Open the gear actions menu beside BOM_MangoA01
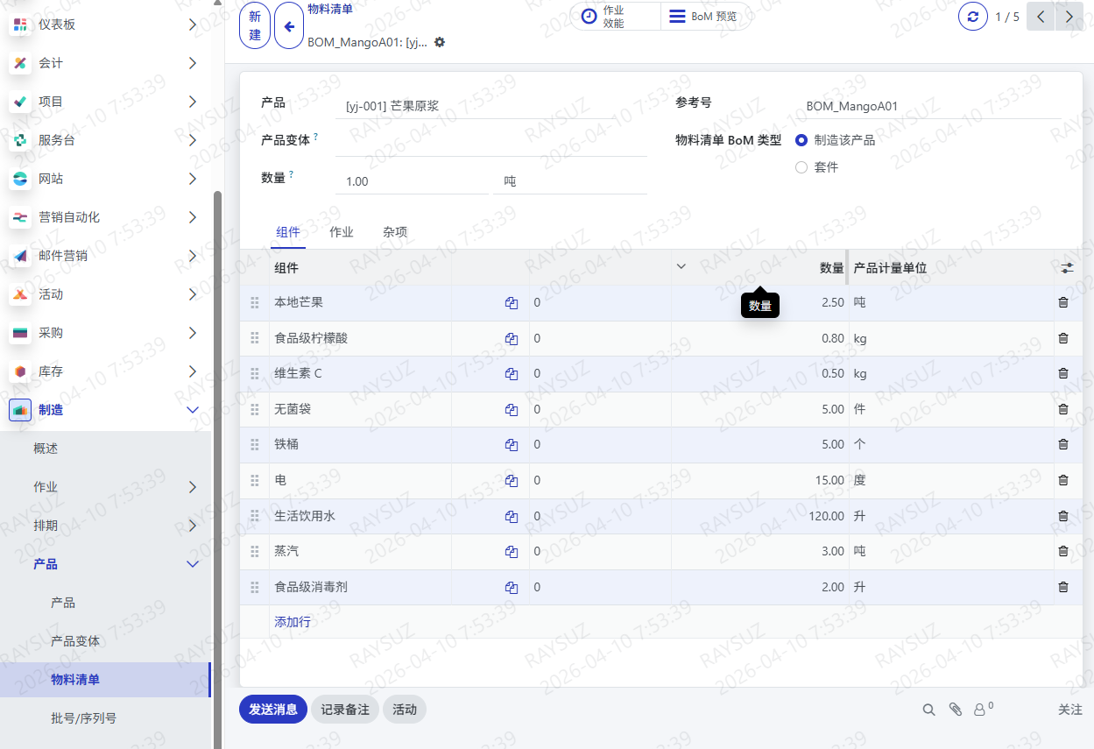 (440, 42)
